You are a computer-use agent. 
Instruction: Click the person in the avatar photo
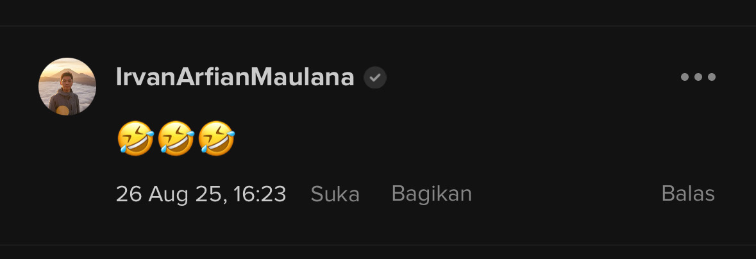click(65, 94)
